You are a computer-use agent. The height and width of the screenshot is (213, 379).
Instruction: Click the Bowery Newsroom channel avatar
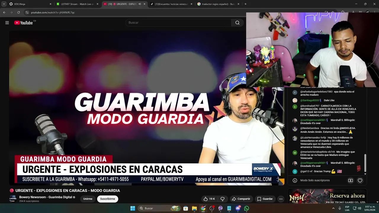point(13,199)
